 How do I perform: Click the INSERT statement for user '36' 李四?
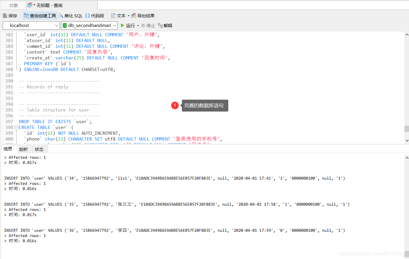[x=175, y=230]
